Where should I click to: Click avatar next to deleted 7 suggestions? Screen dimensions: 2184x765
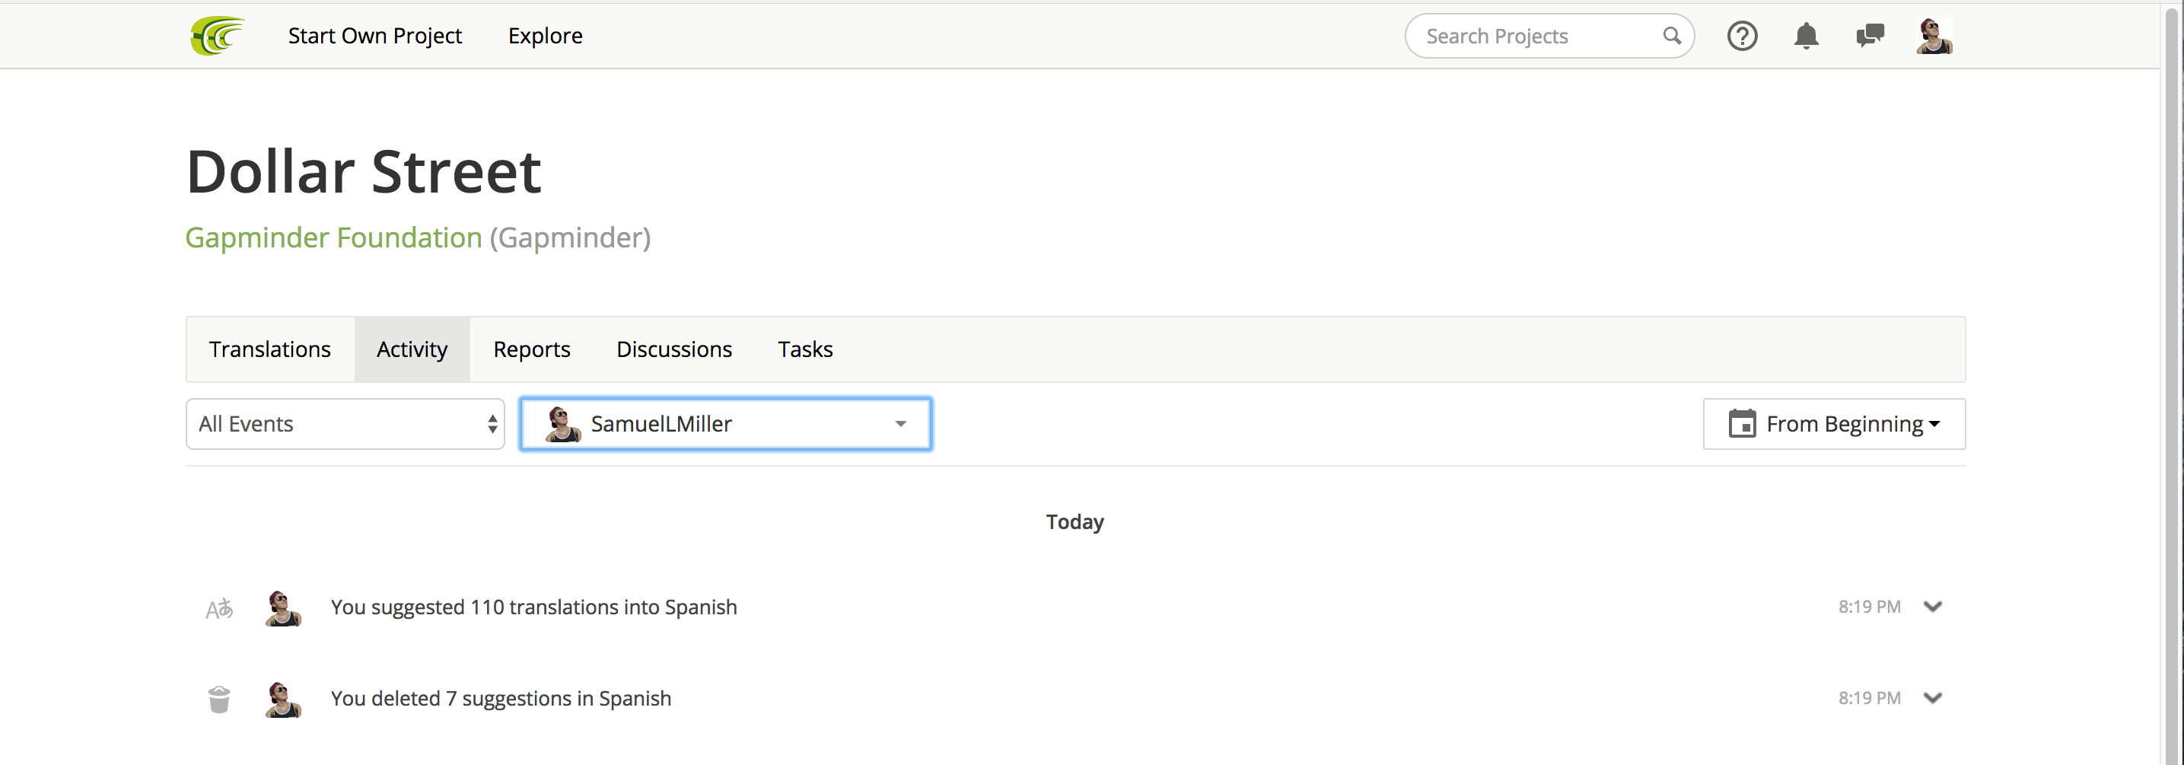[282, 699]
